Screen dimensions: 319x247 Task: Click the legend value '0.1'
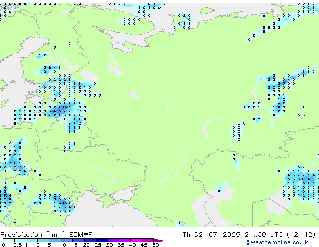[6, 245]
